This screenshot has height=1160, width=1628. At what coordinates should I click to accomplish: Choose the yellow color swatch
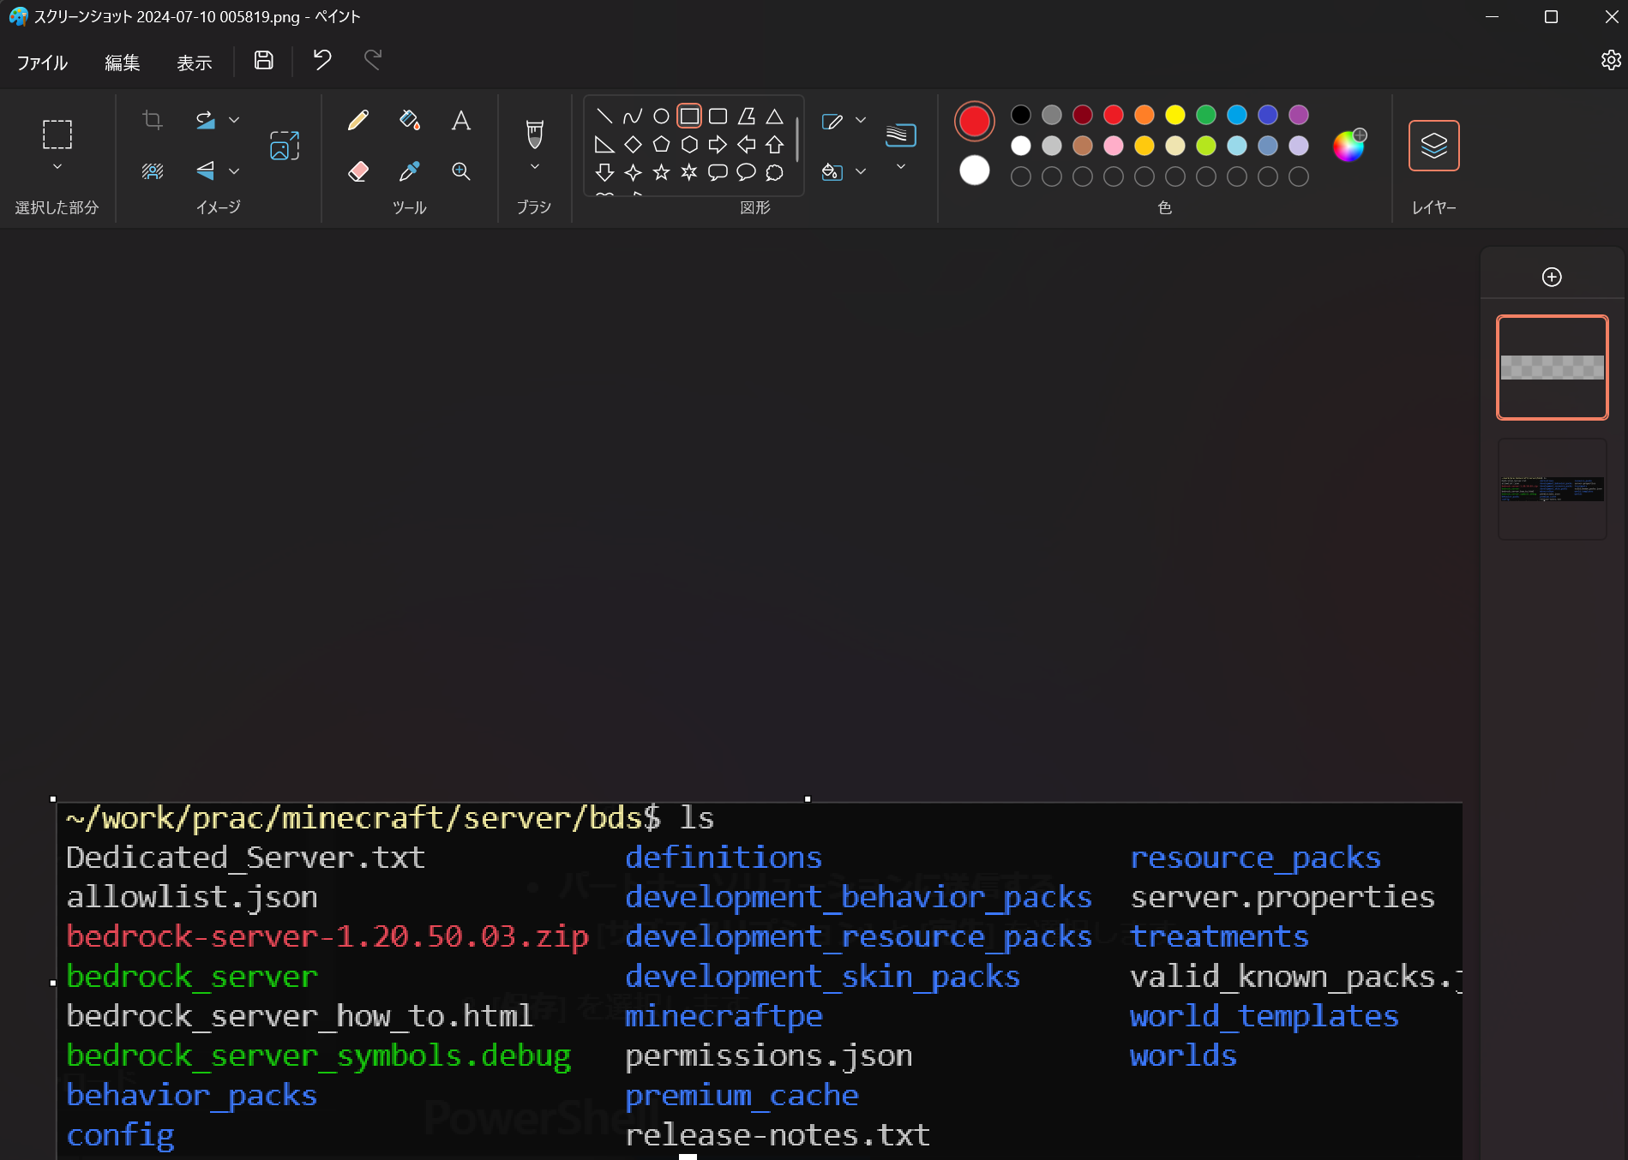1174,115
